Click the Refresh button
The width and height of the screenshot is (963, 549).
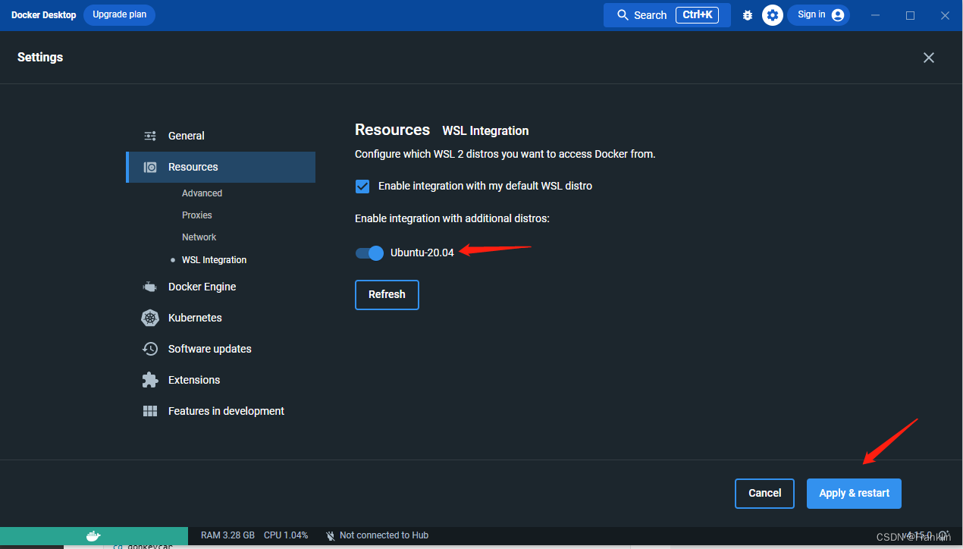coord(387,294)
